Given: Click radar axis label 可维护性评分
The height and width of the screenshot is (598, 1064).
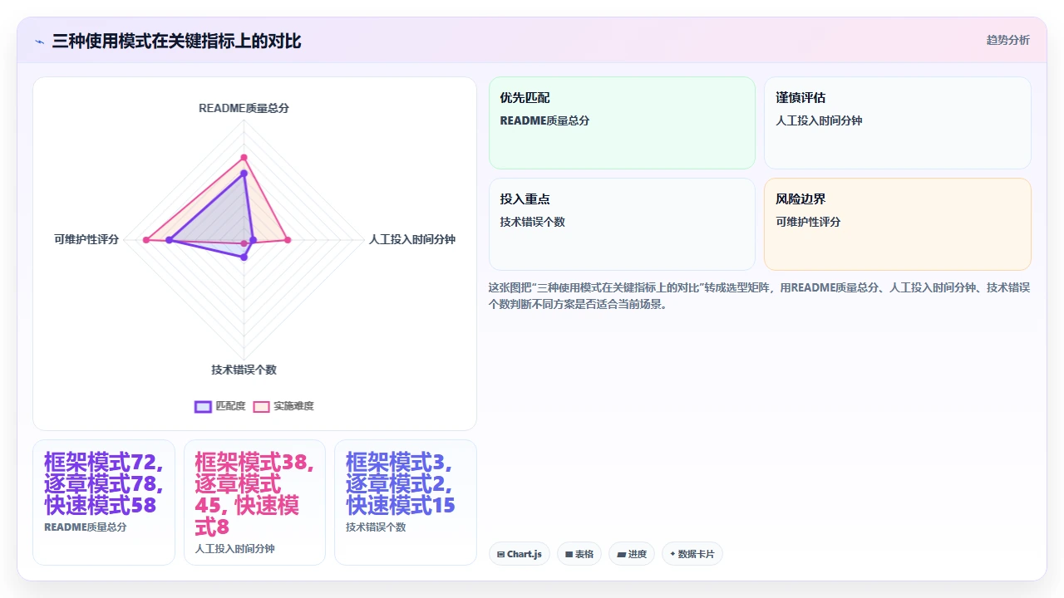Looking at the screenshot, I should (86, 239).
